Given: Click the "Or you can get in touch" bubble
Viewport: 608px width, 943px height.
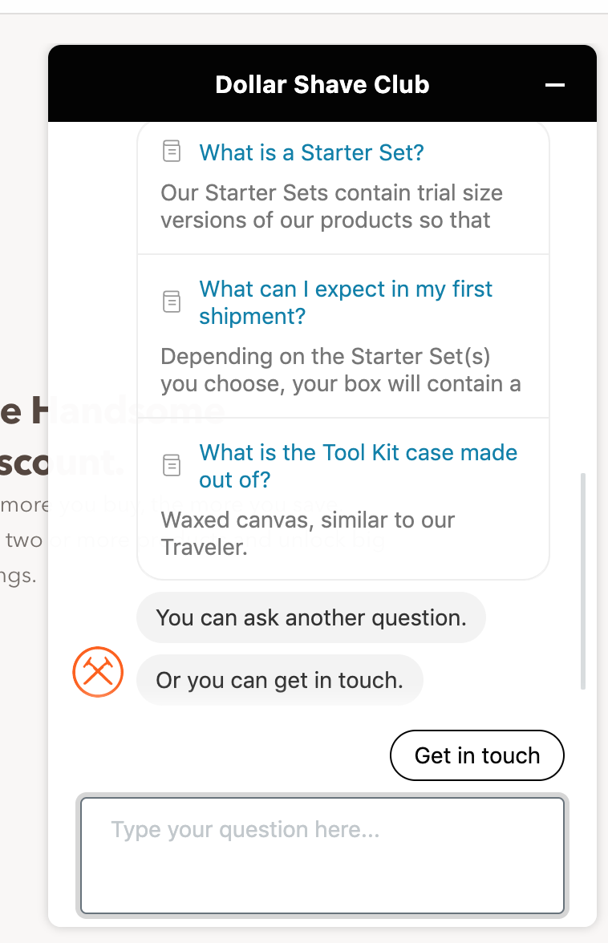Looking at the screenshot, I should pyautogui.click(x=279, y=680).
